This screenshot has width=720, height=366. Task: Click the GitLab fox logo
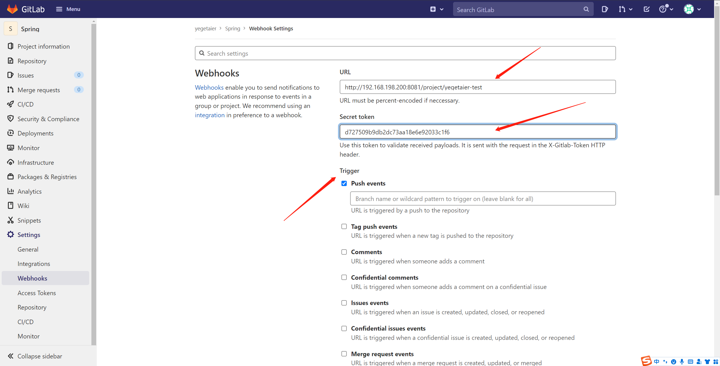pyautogui.click(x=12, y=9)
